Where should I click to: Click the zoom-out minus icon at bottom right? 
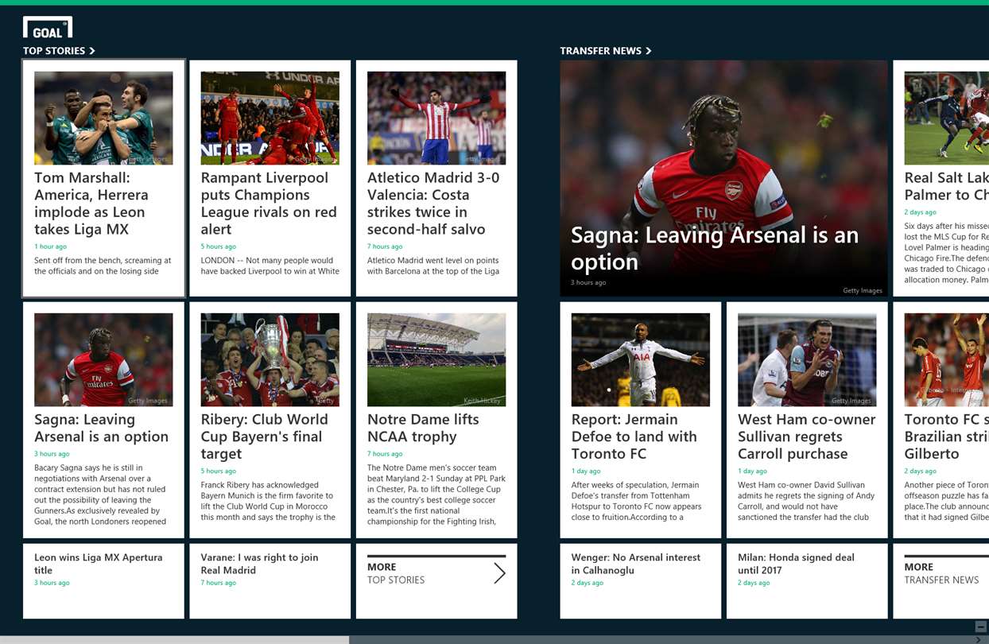click(981, 627)
